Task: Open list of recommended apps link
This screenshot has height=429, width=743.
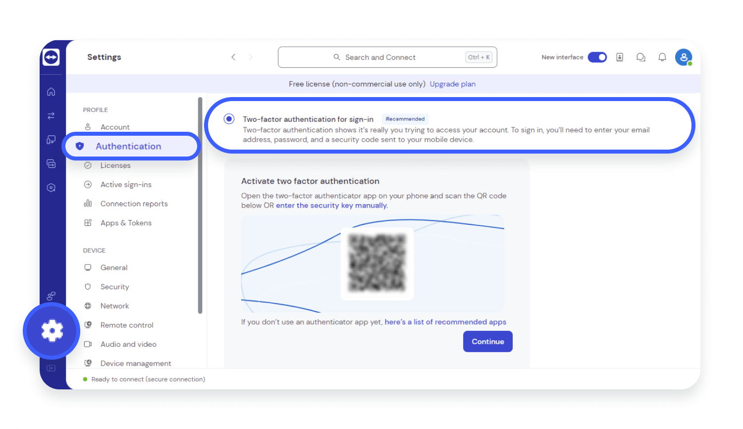Action: click(x=445, y=322)
